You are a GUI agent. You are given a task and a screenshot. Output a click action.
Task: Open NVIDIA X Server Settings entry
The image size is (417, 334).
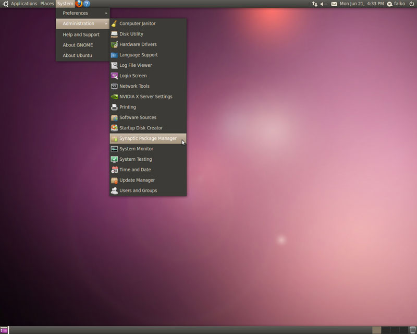point(148,97)
